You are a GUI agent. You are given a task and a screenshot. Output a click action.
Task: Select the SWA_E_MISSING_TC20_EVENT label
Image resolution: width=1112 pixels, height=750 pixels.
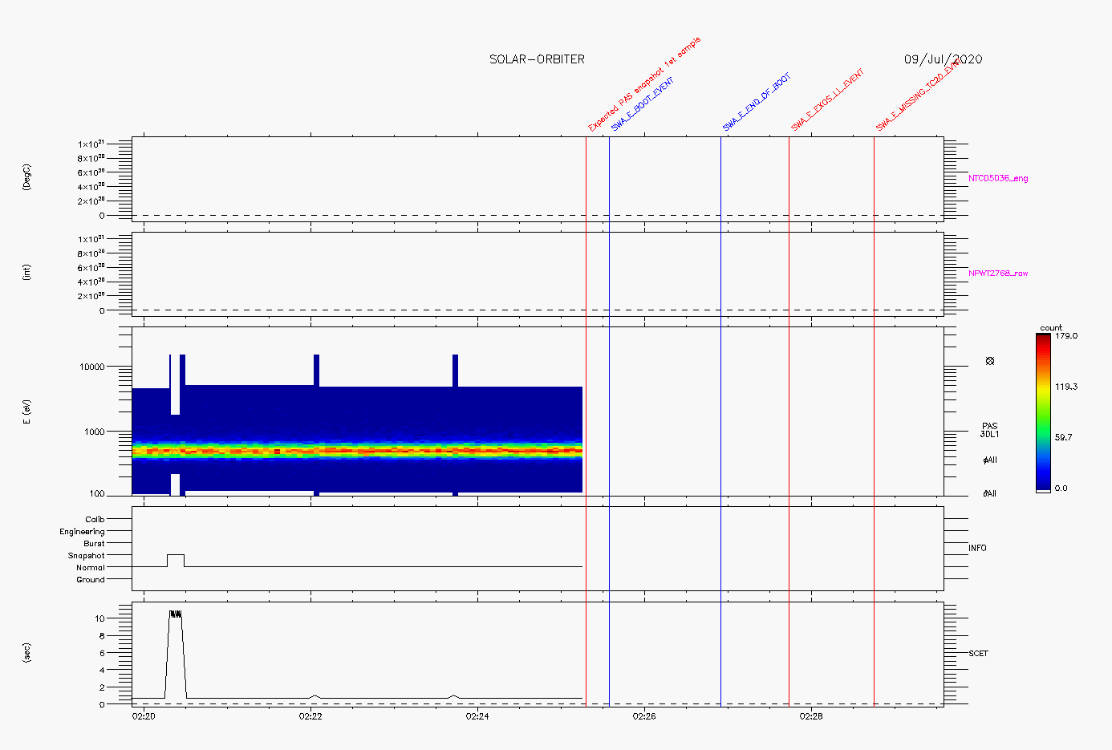click(x=917, y=96)
